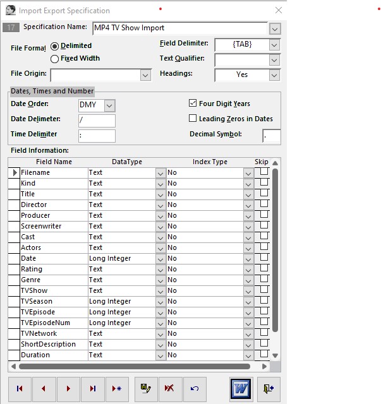The height and width of the screenshot is (404, 381).
Task: Undo changes with the undo arrow icon
Action: (195, 389)
